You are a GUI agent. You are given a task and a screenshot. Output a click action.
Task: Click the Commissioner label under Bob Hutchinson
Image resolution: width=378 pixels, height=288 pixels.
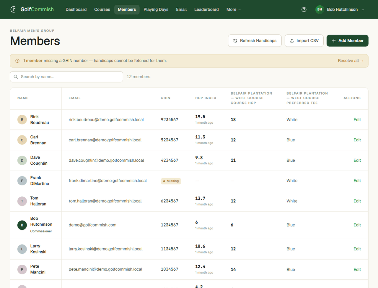coord(41,231)
